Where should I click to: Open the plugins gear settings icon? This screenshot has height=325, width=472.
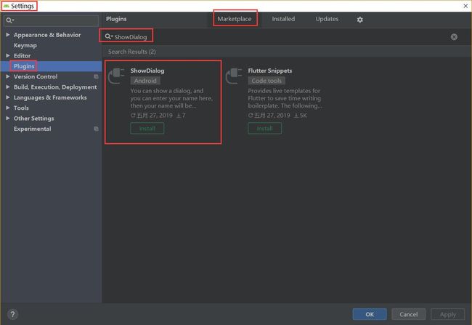[x=359, y=20]
